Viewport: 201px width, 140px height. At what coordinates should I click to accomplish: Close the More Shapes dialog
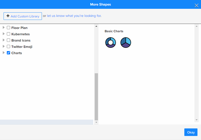click(196, 6)
